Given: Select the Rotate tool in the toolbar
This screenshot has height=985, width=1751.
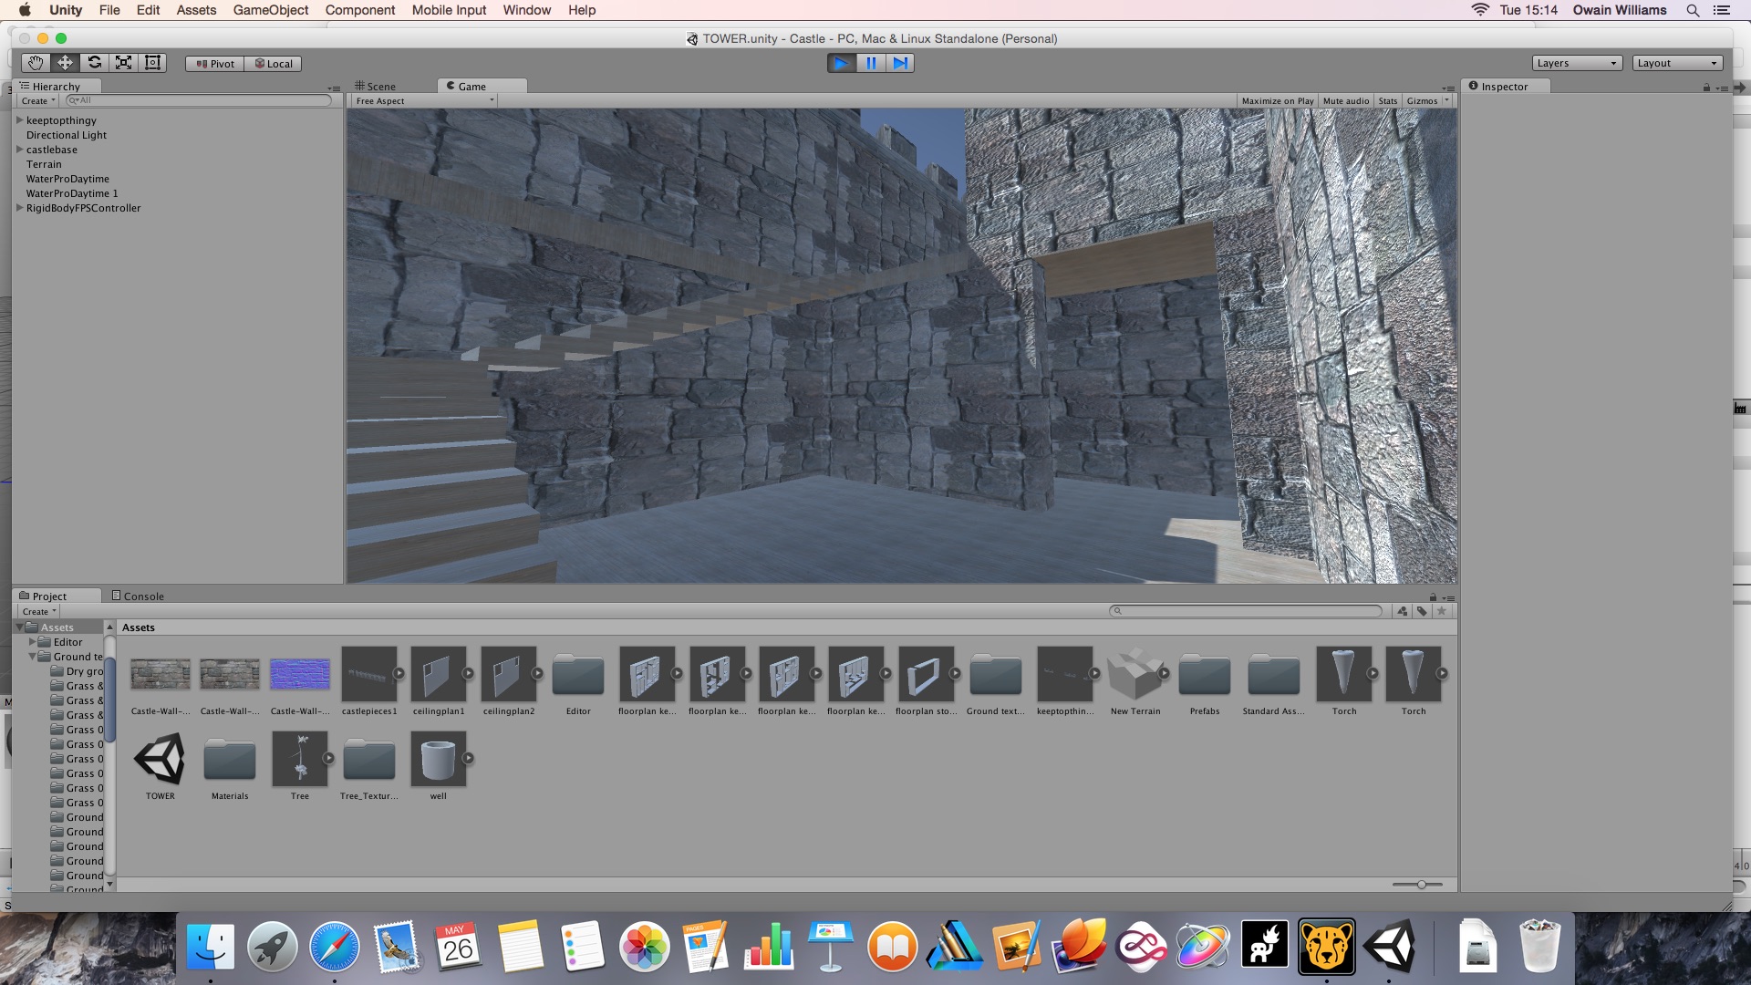Looking at the screenshot, I should [94, 63].
